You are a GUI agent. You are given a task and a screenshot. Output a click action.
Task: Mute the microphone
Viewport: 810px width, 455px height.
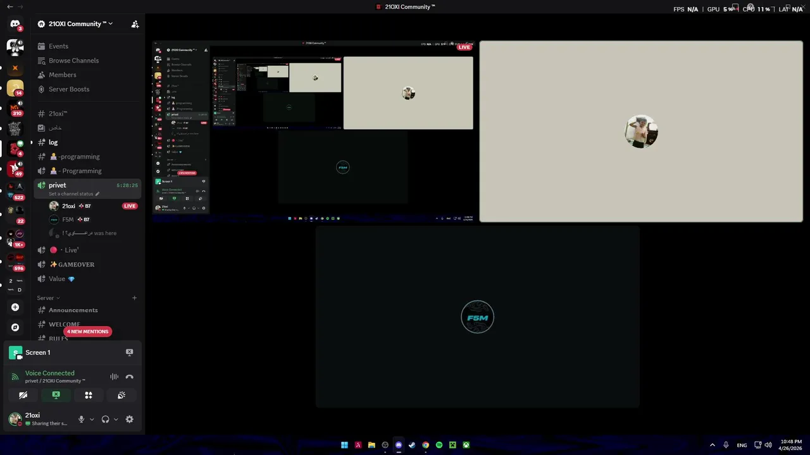81,420
